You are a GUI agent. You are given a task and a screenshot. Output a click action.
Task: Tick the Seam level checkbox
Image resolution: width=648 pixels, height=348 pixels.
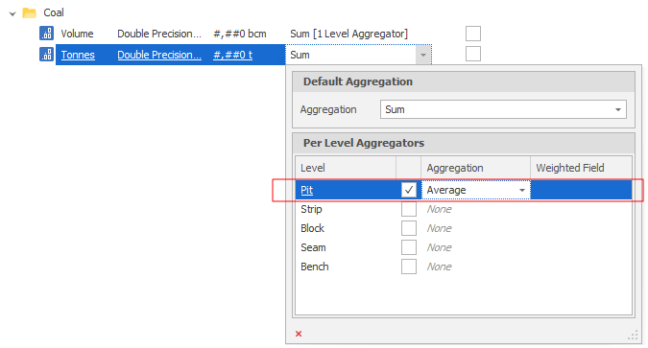409,247
